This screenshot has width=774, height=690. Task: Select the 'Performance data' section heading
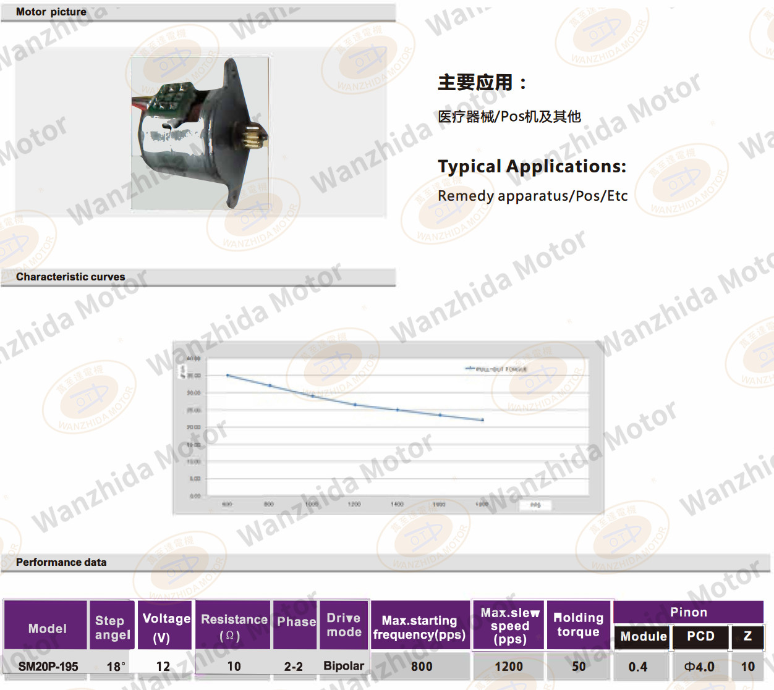[x=61, y=562]
